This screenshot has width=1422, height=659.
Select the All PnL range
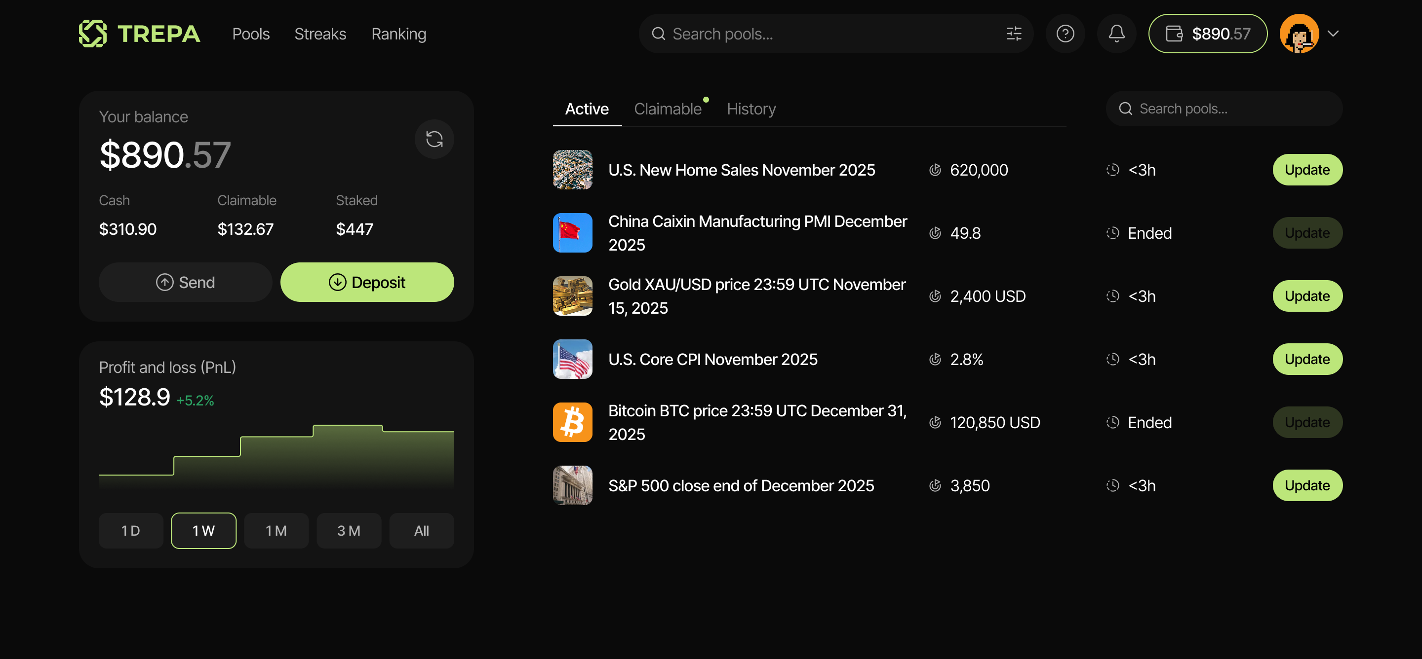click(421, 530)
